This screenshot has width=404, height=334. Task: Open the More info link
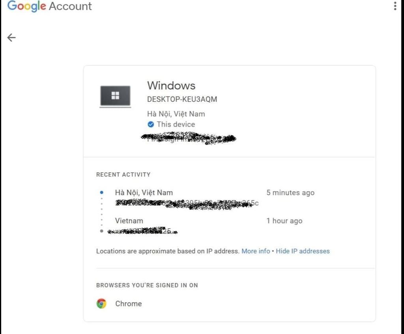(x=256, y=251)
